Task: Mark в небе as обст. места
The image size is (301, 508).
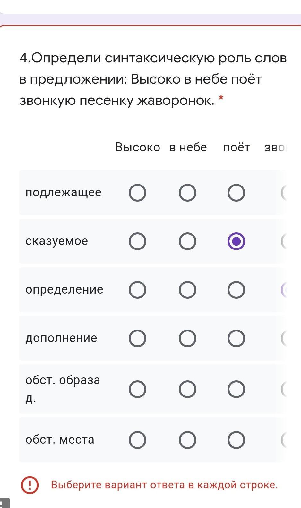Action: 187,440
